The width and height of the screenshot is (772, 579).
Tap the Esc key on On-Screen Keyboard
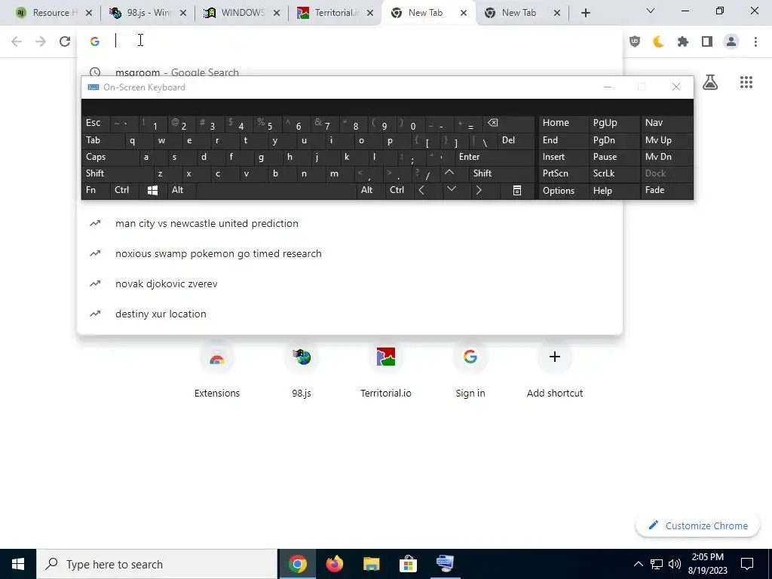pos(95,124)
